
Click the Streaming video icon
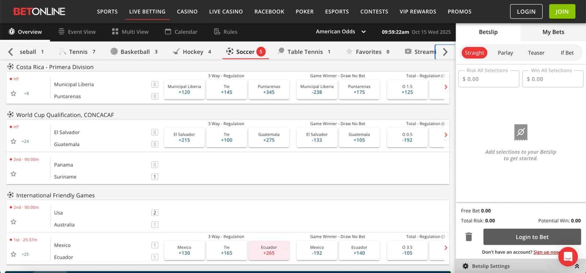[x=408, y=52]
